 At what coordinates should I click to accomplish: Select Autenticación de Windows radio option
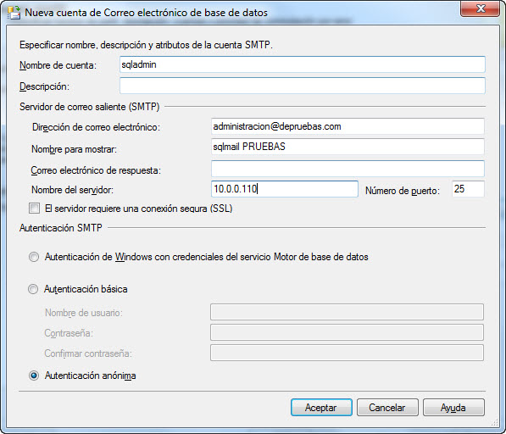pyautogui.click(x=34, y=257)
